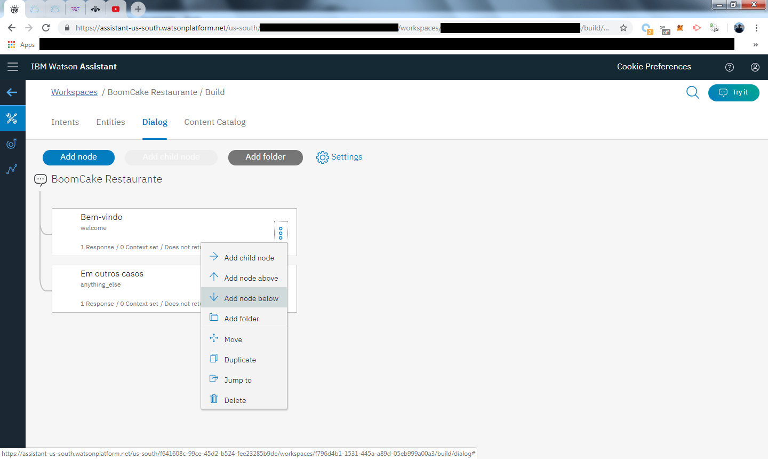
Task: Open a new browser tab
Action: (138, 9)
